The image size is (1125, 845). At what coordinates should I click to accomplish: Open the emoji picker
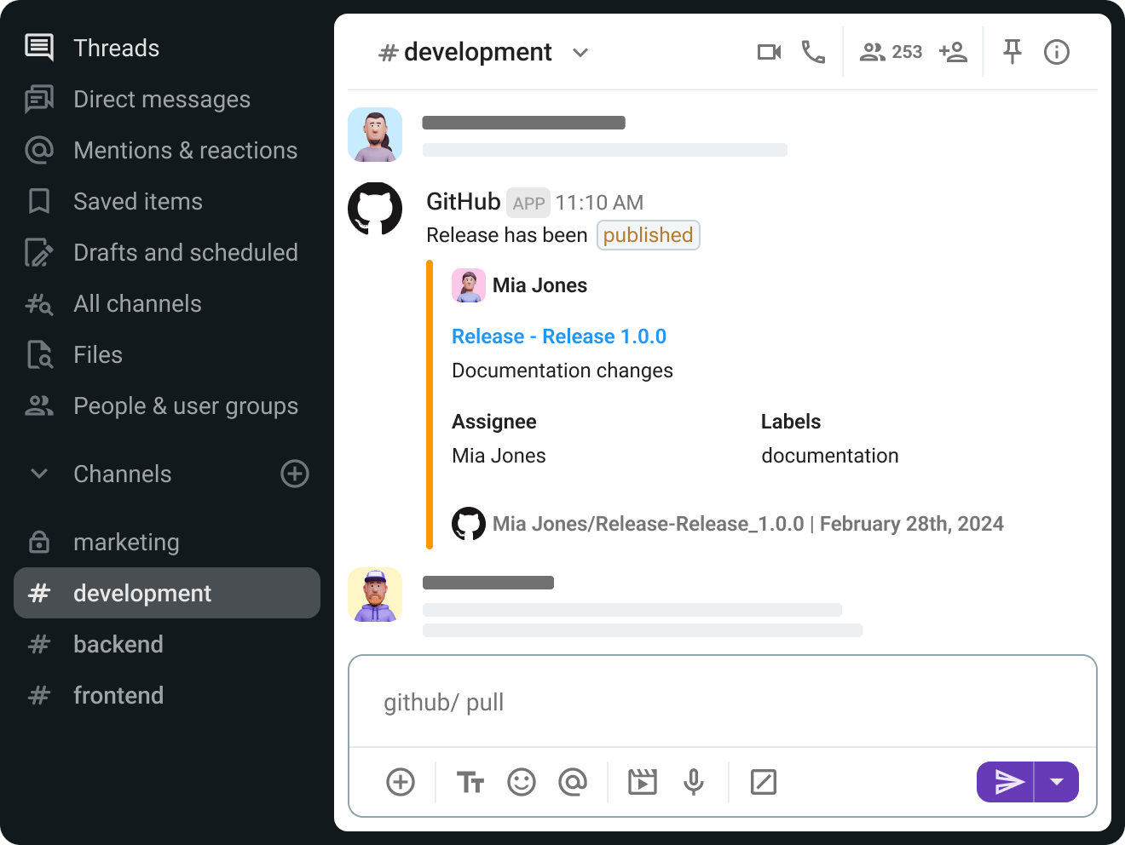coord(522,782)
